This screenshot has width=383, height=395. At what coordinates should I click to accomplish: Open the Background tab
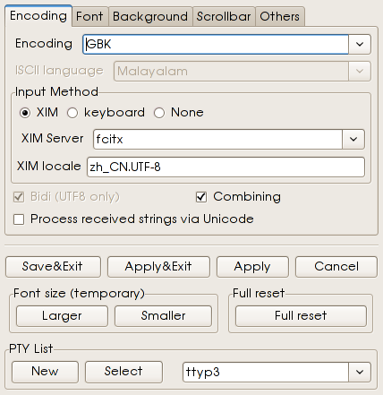click(x=150, y=16)
